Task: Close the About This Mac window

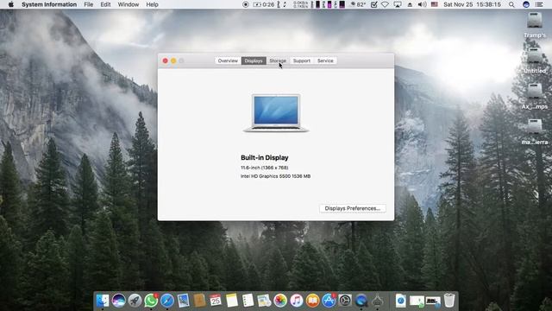Action: 165,60
